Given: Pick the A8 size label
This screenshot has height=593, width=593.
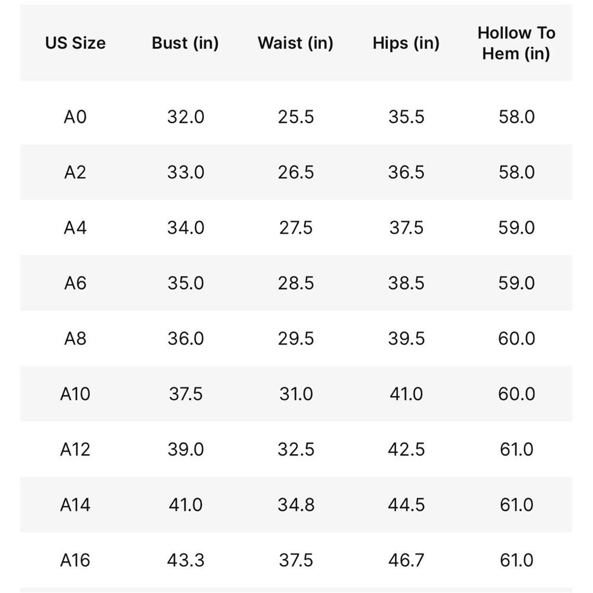Looking at the screenshot, I should point(75,339).
